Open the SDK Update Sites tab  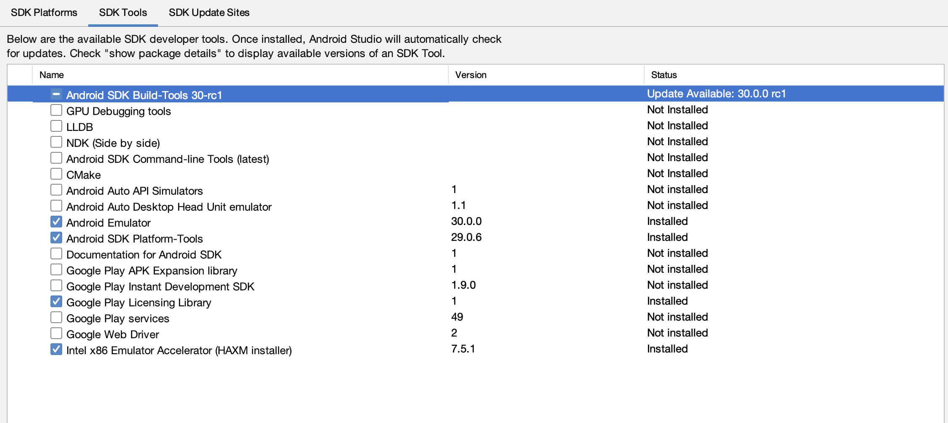point(209,13)
